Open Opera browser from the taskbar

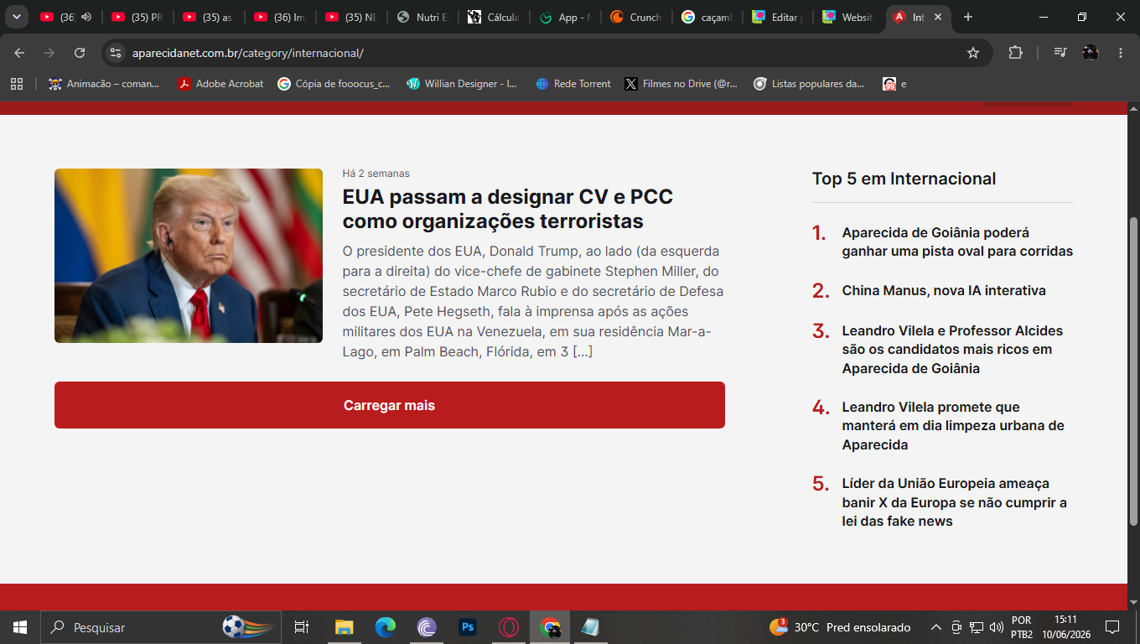point(509,627)
